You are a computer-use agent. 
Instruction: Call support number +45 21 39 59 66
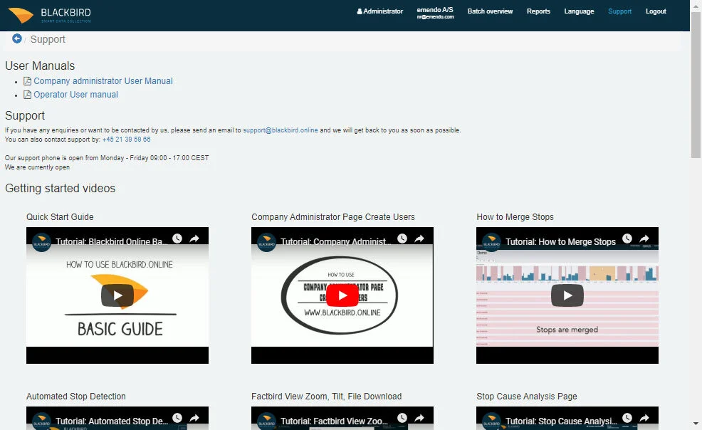(126, 139)
